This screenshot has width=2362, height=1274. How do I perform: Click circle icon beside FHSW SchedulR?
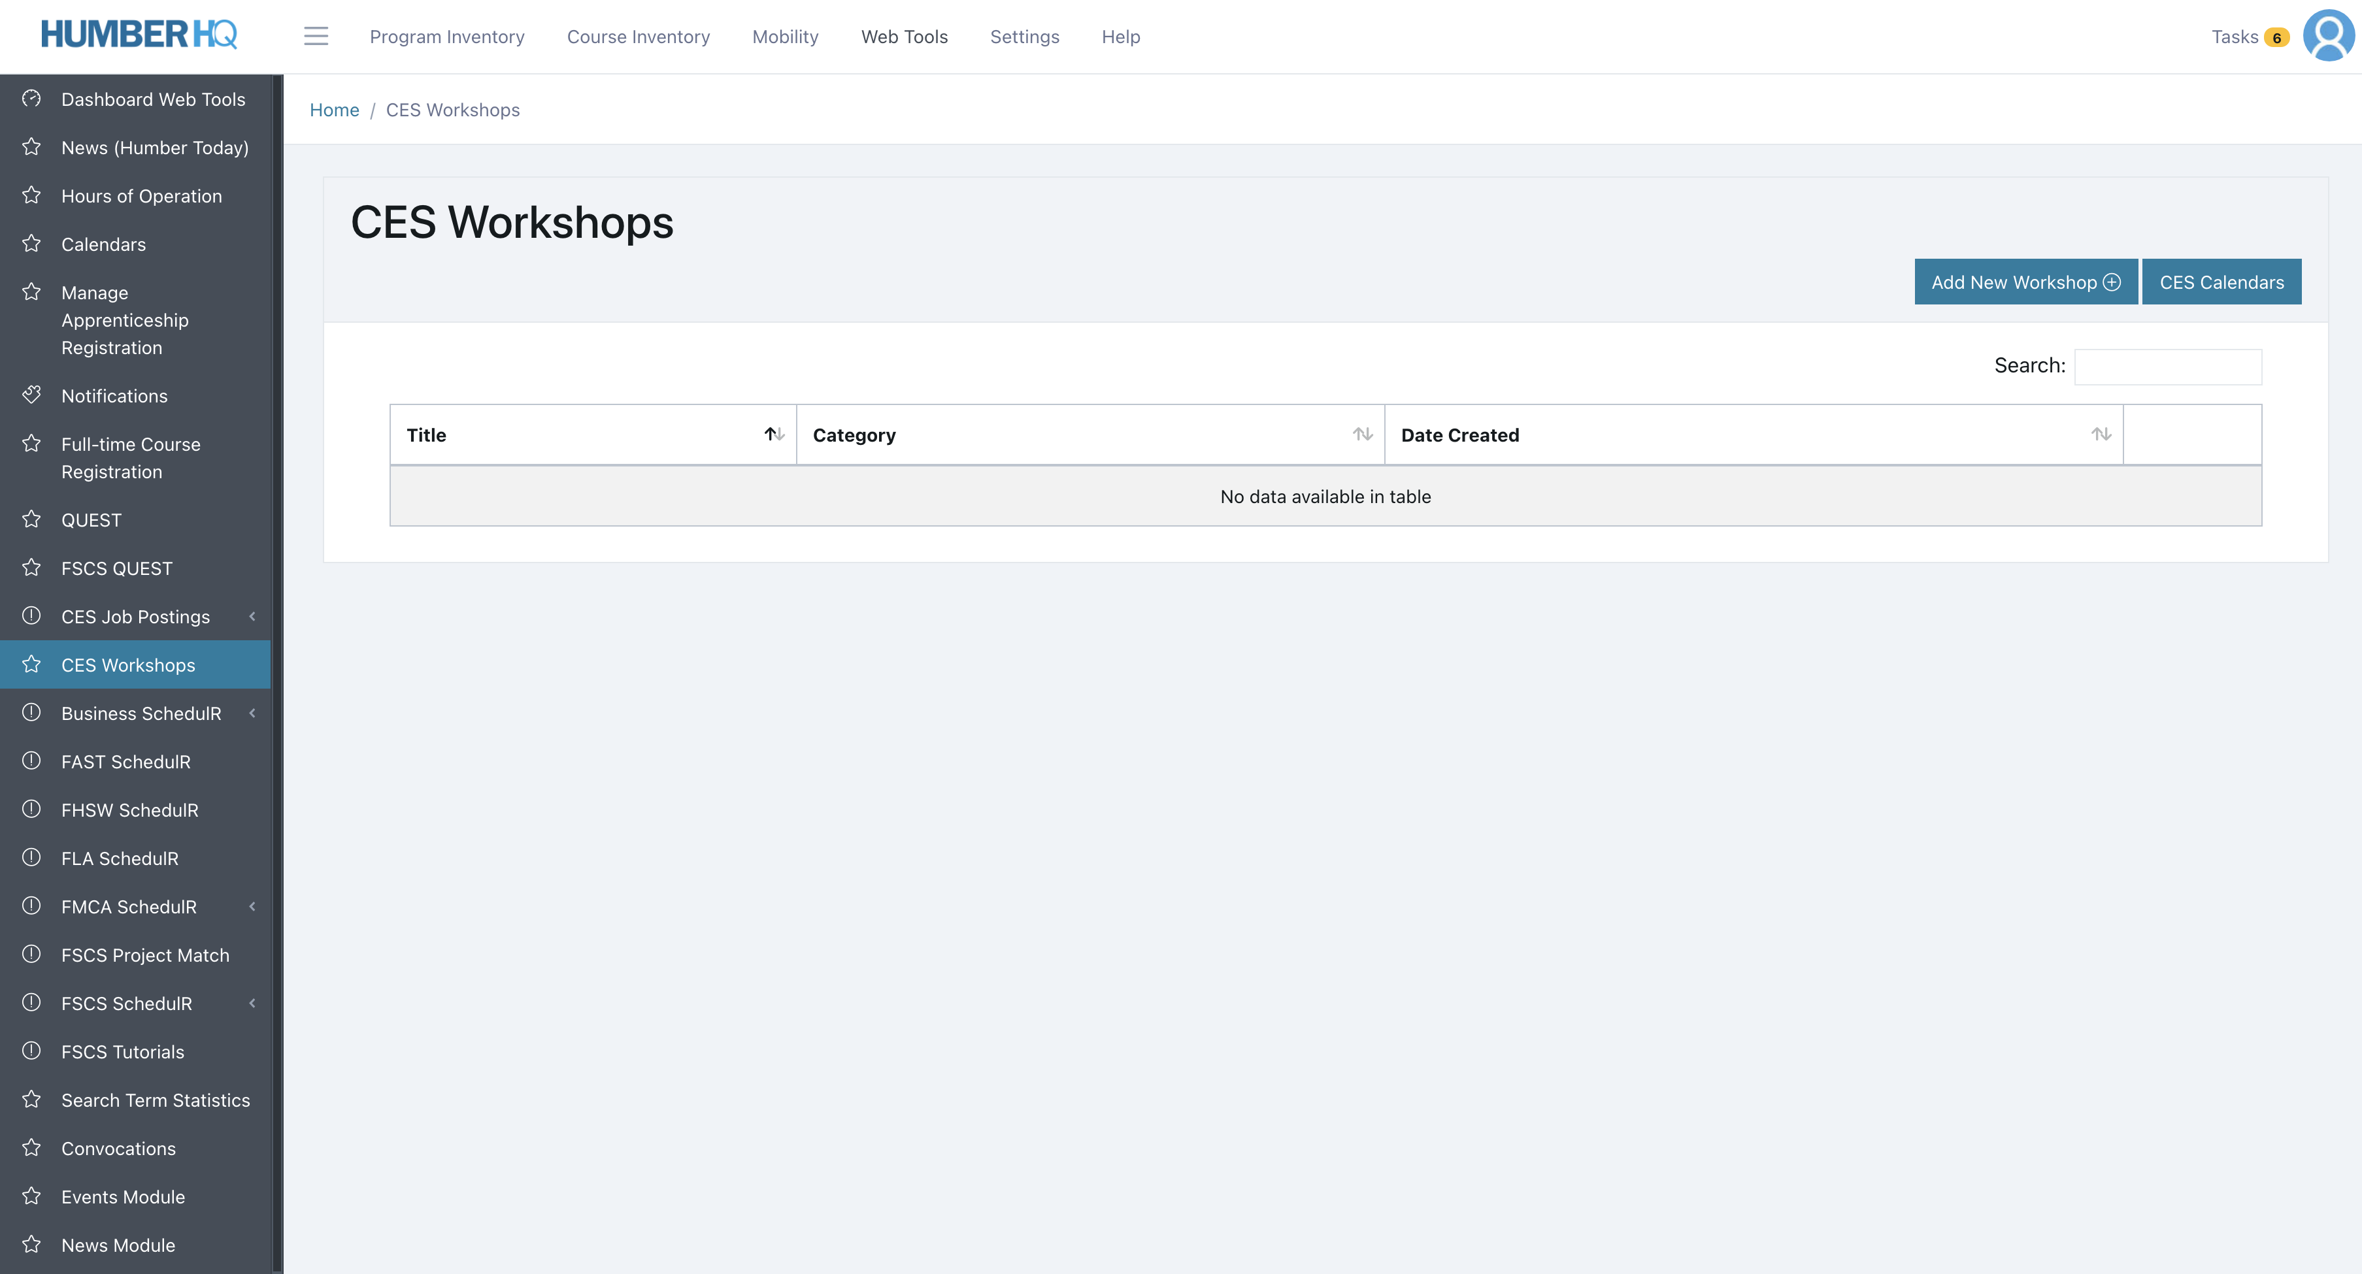point(31,809)
